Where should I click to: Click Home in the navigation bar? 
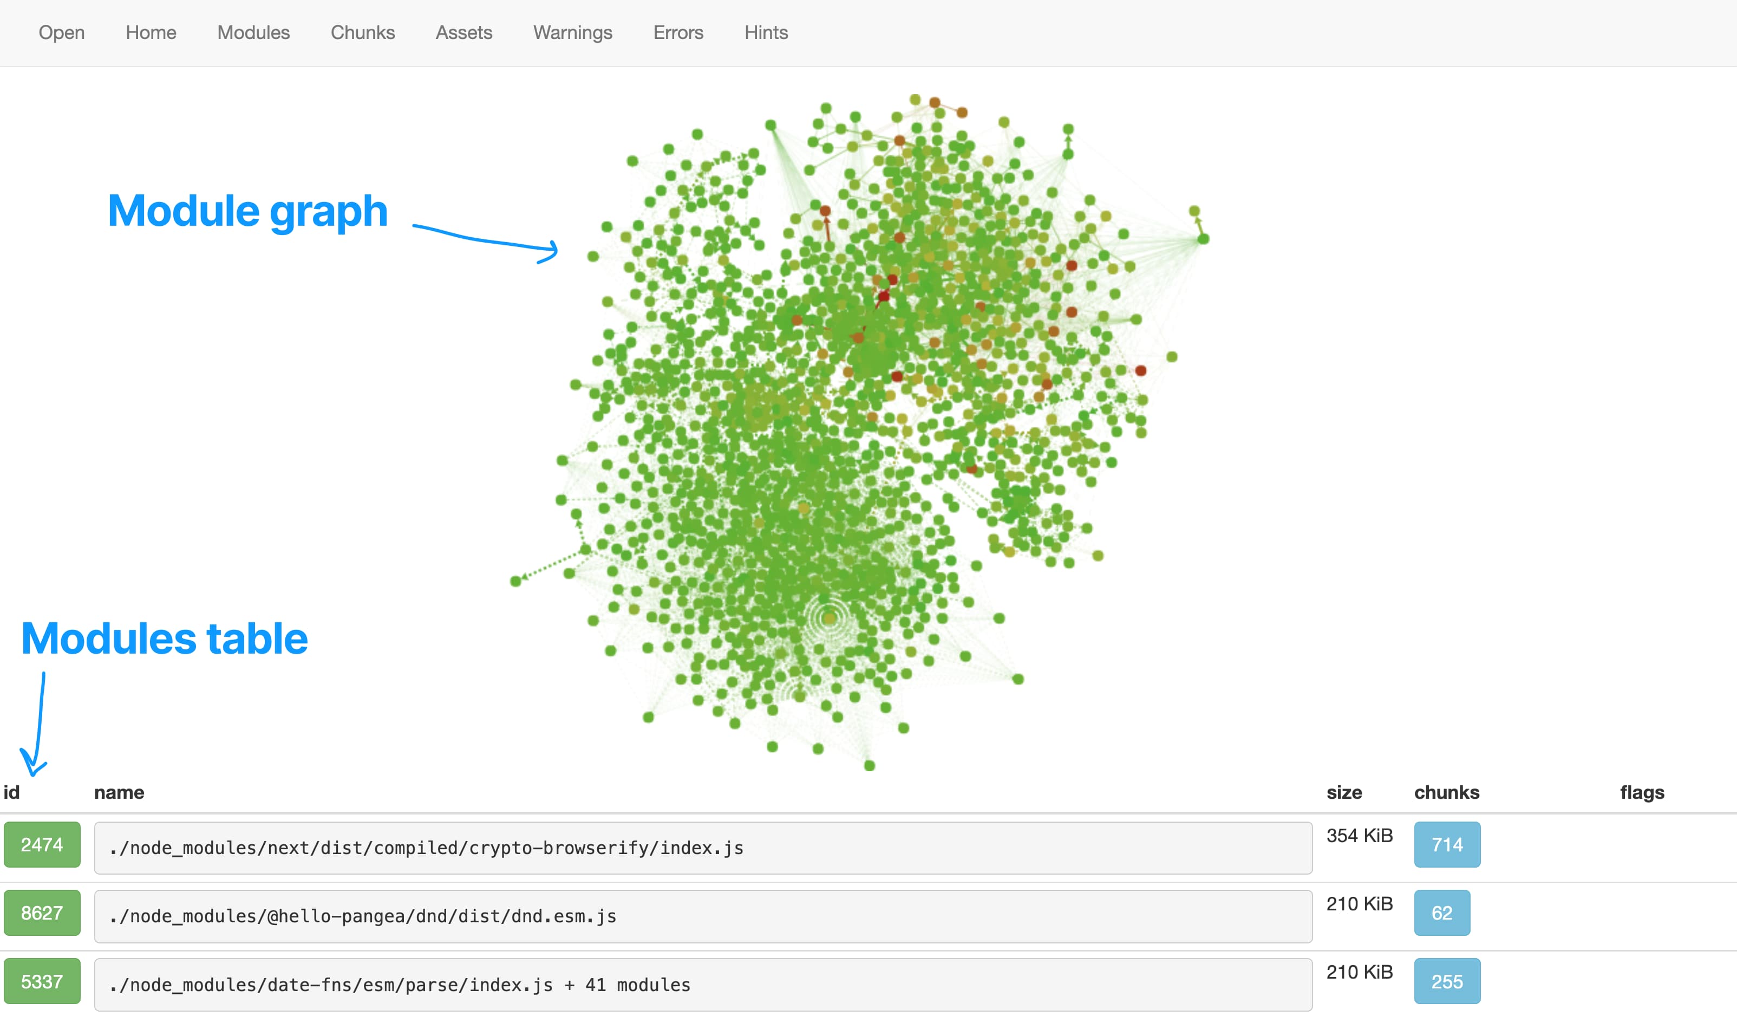(x=151, y=32)
